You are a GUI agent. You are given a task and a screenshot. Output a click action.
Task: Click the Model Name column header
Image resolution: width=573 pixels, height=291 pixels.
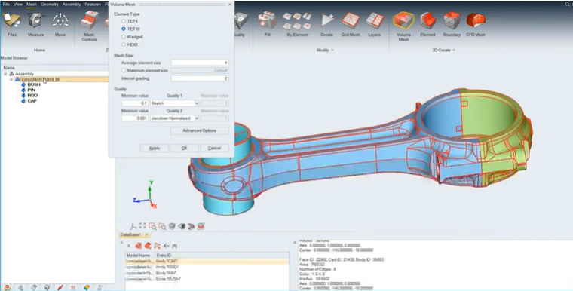pos(138,255)
